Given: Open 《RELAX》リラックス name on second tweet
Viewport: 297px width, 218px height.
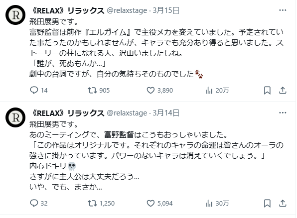Looking at the screenshot, I should coord(67,113).
